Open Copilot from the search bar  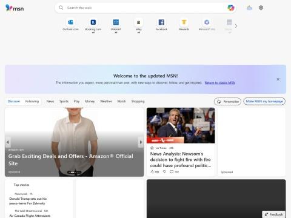[x=230, y=8]
